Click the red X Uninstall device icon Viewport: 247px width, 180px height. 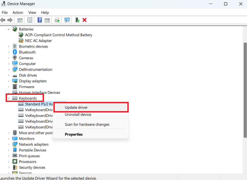pos(84,20)
